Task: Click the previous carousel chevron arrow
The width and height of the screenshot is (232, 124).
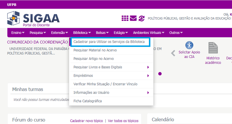Action: pos(173,53)
